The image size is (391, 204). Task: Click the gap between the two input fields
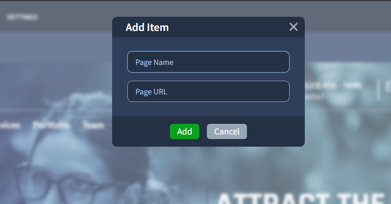208,77
